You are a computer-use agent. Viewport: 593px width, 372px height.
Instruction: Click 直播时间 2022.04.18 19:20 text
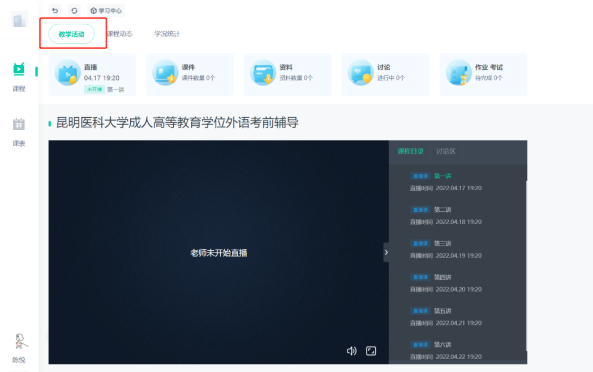pyautogui.click(x=446, y=222)
